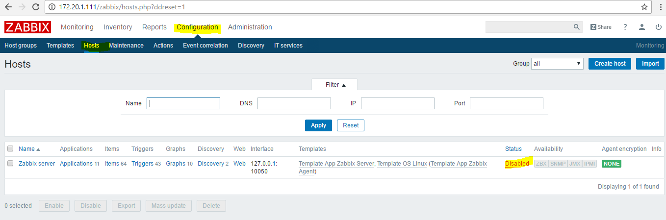Click the site info icon in address bar
This screenshot has height=220, width=666.
click(52, 7)
